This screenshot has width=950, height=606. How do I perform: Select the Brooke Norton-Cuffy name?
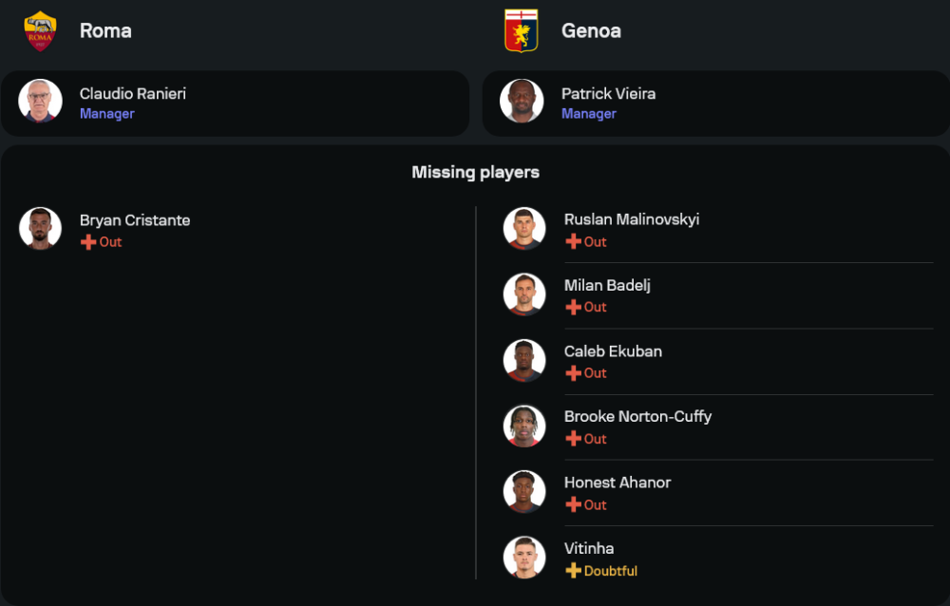pos(637,417)
